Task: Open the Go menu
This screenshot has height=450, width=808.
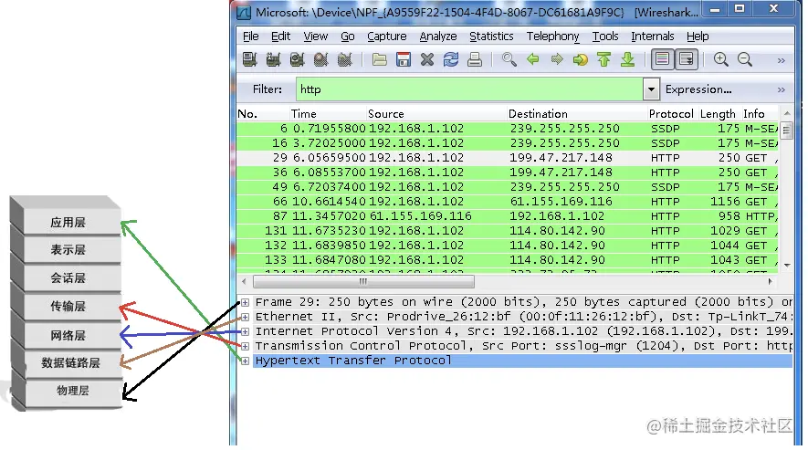Action: click(348, 37)
